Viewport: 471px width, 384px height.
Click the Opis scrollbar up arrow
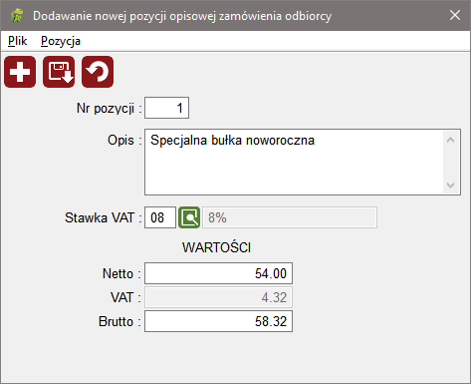[450, 140]
